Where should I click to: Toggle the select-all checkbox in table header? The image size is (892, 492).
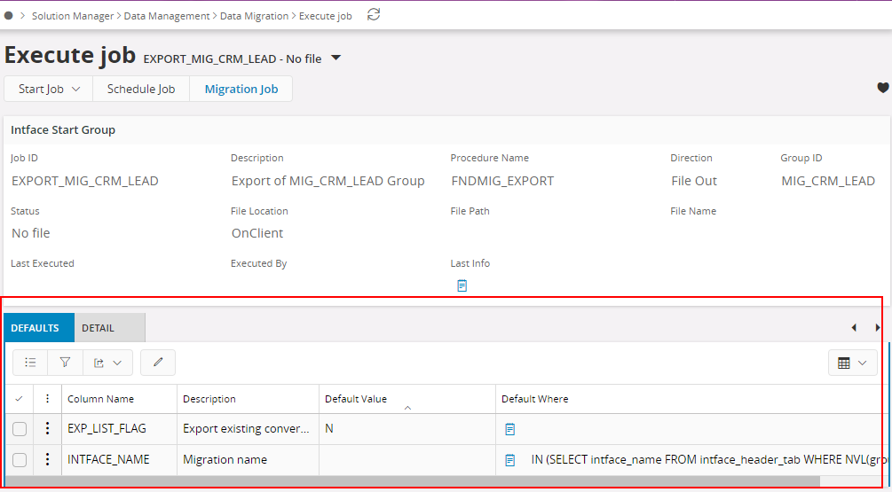20,399
